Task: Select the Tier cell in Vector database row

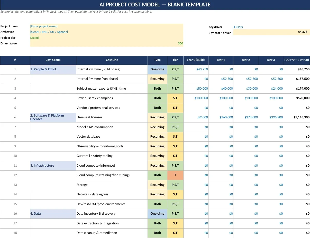Action: tap(175, 137)
